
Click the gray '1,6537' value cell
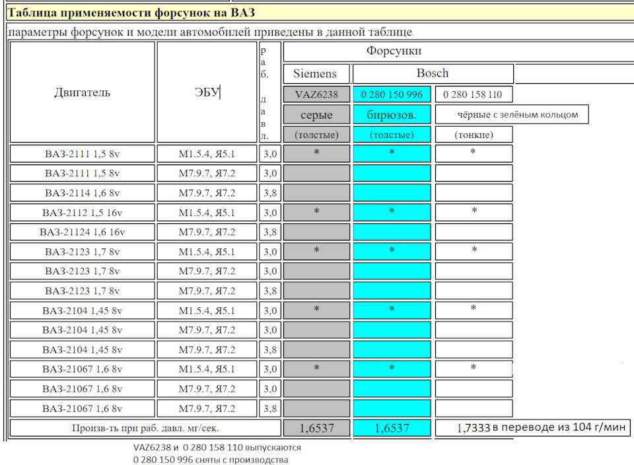click(x=316, y=428)
